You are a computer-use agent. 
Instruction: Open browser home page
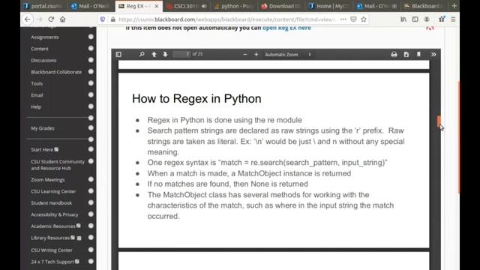coord(63,19)
